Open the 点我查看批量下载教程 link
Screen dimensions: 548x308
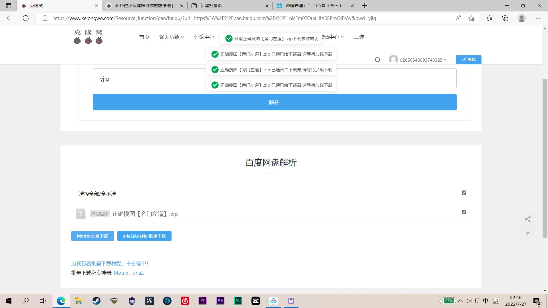[110, 264]
